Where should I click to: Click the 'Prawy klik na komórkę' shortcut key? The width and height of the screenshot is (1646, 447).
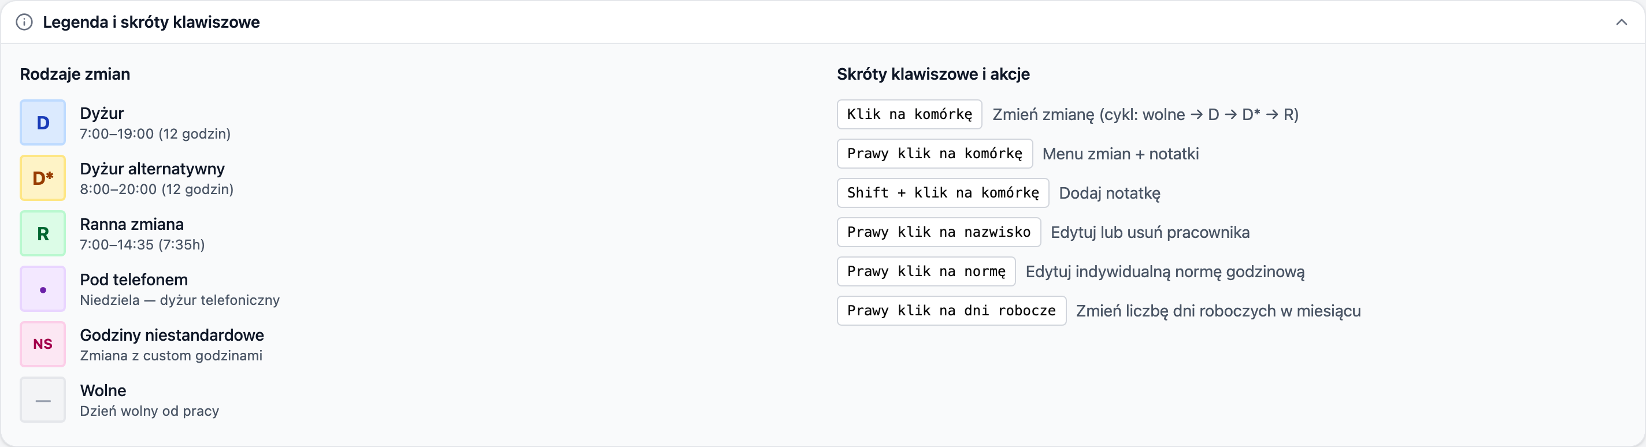934,154
